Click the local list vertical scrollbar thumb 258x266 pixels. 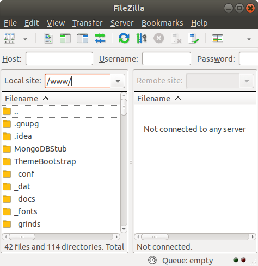tap(124, 107)
